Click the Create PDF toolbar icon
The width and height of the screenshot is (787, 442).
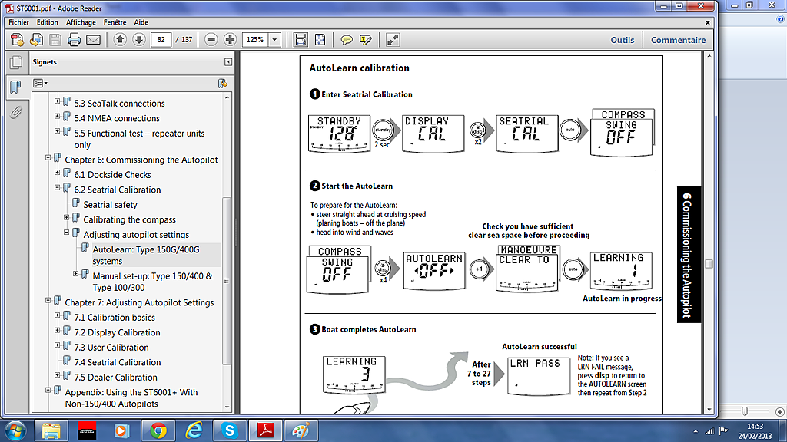17,40
